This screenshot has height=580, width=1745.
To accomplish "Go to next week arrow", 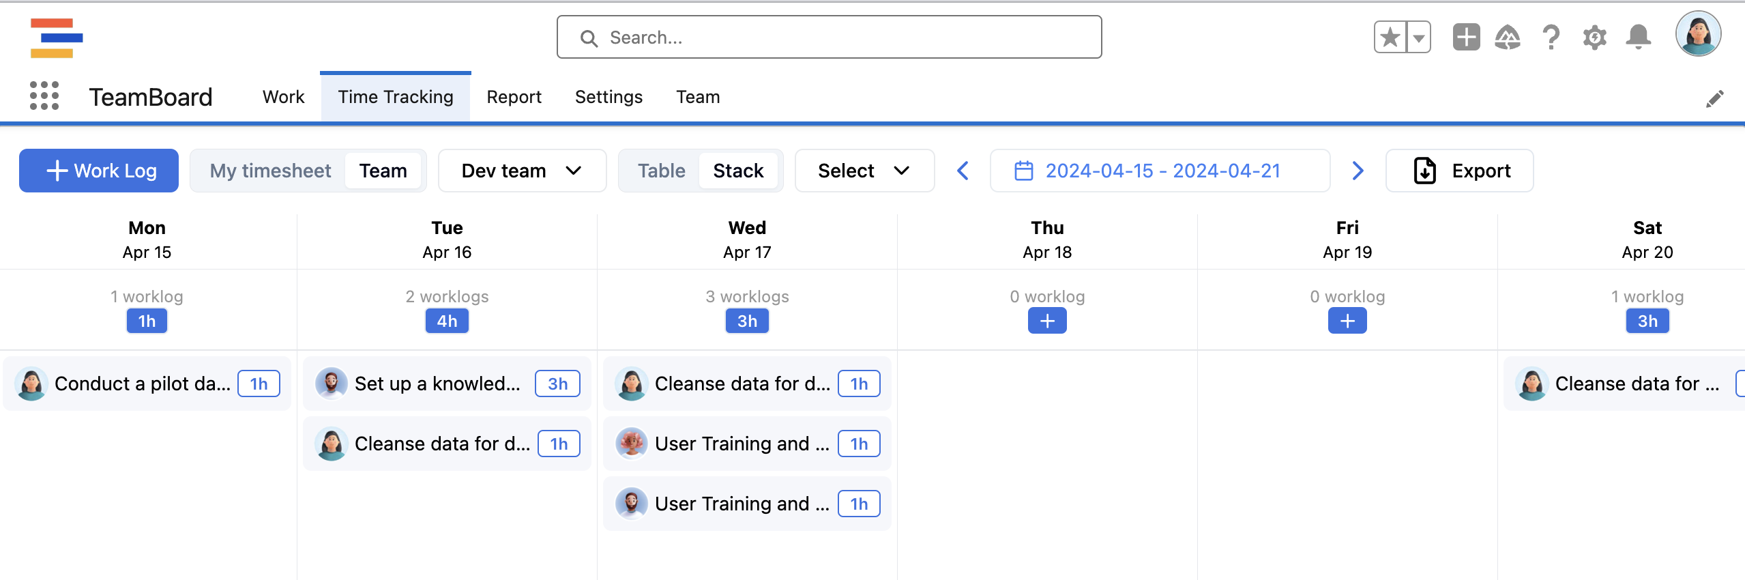I will 1358,171.
